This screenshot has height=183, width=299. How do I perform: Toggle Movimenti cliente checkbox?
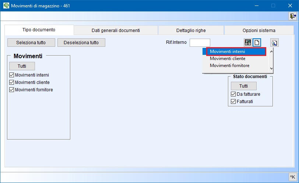[12, 82]
